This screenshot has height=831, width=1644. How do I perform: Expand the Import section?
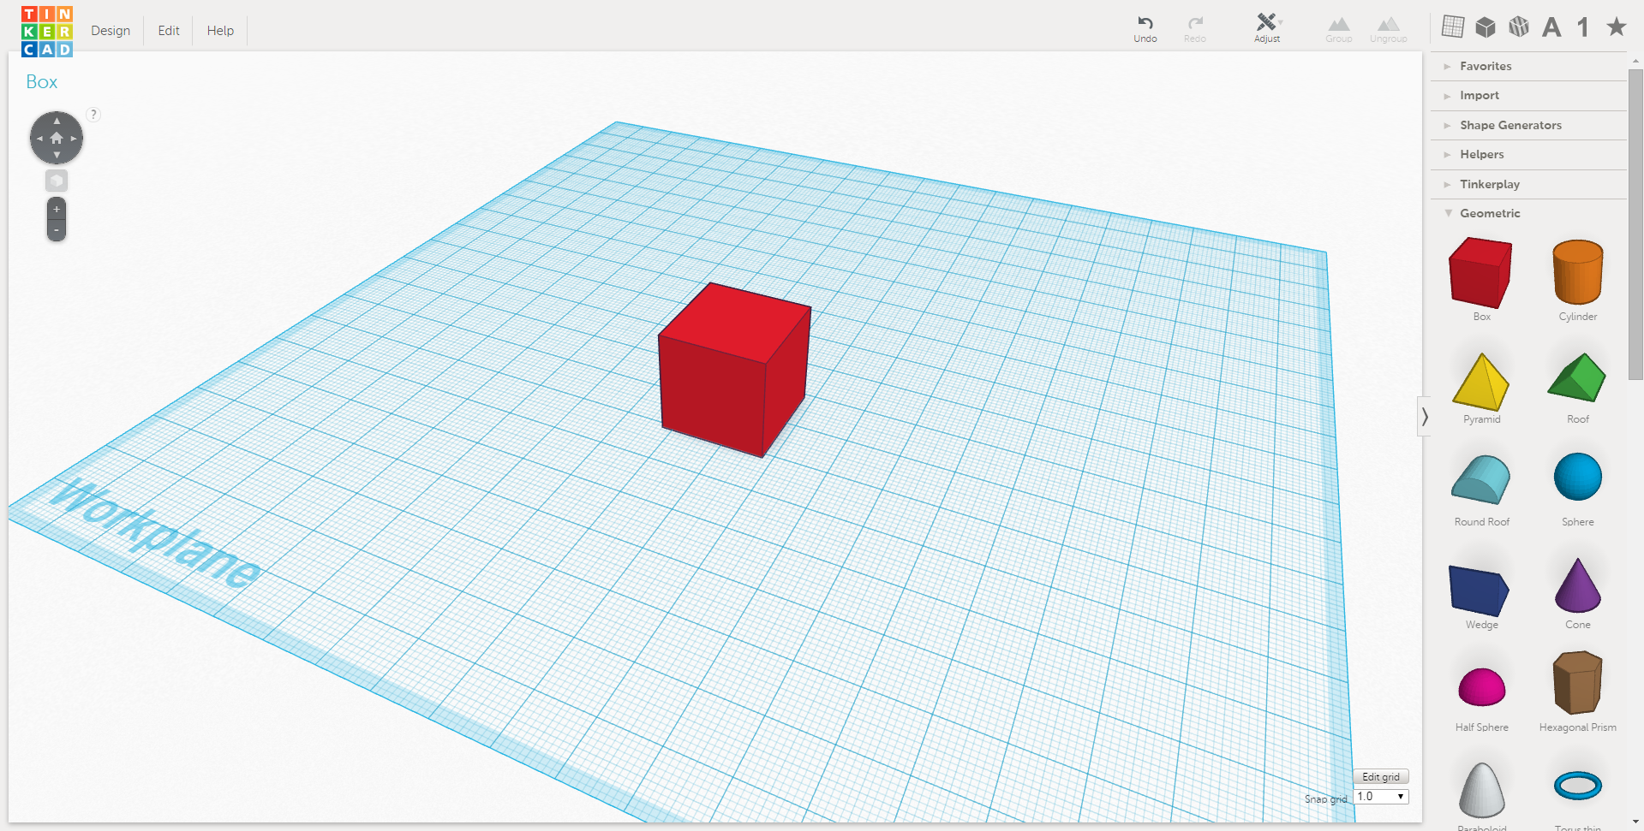point(1480,95)
